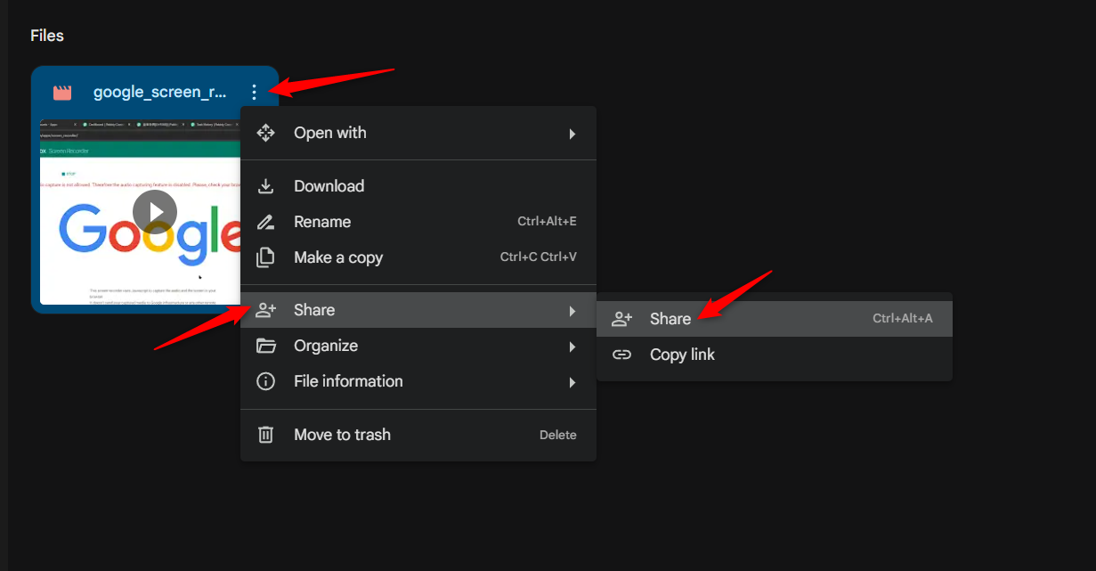Viewport: 1096px width, 571px height.
Task: Click the Ctrl+Alt+A shortcut text
Action: pos(903,319)
